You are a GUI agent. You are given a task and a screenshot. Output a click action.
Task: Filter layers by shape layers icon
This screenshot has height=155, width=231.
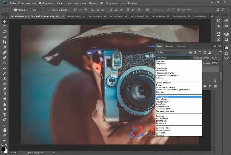pos(205,52)
